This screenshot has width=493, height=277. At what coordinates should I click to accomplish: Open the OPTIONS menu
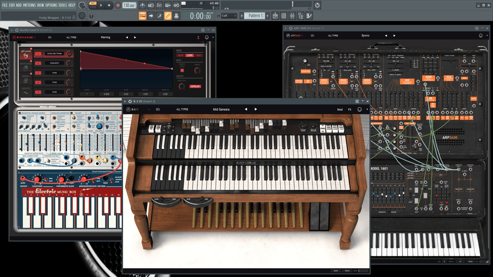coord(51,5)
